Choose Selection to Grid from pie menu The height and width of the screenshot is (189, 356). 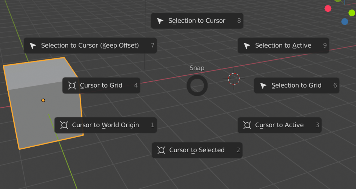click(x=296, y=85)
